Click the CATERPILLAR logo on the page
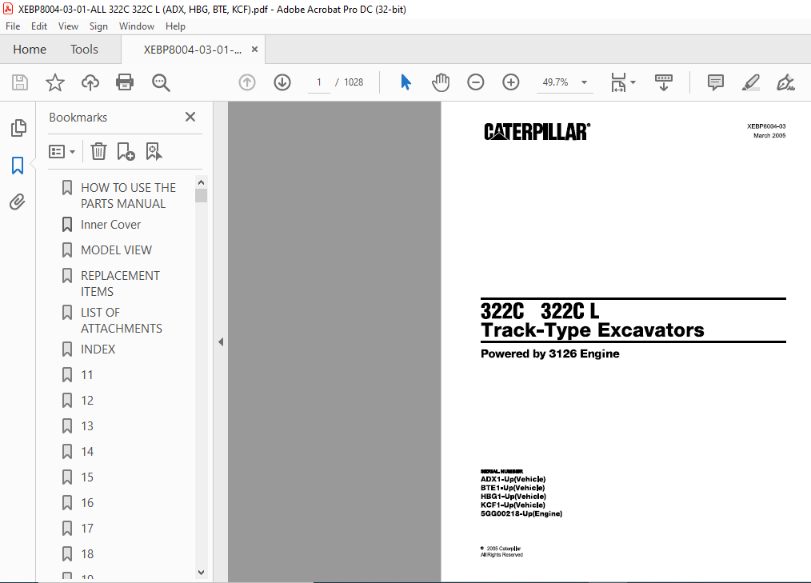811x583 pixels. click(x=537, y=131)
